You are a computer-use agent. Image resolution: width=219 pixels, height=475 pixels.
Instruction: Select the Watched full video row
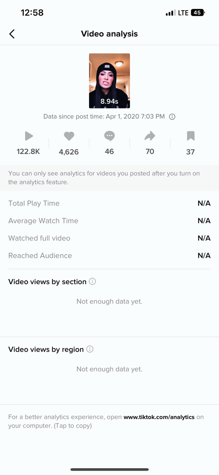109,238
